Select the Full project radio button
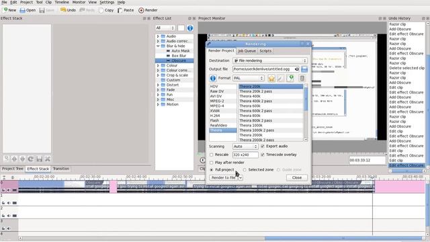 (212, 170)
